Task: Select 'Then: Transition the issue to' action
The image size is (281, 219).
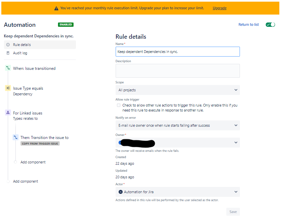Action: coord(44,137)
